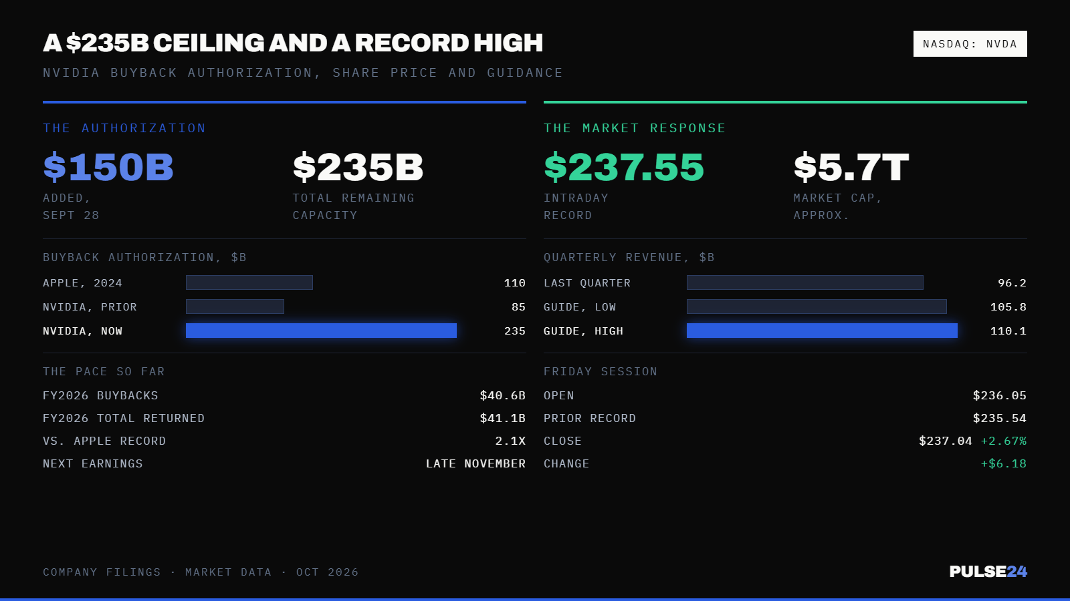This screenshot has height=601, width=1070.
Task: Select the Nvidia, Now highlighted bar
Action: point(321,331)
